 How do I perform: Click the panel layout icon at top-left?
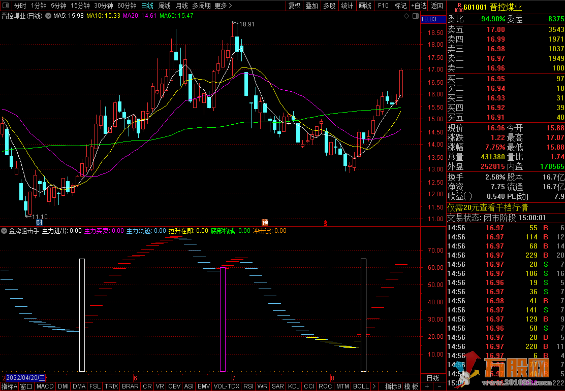(x=6, y=6)
